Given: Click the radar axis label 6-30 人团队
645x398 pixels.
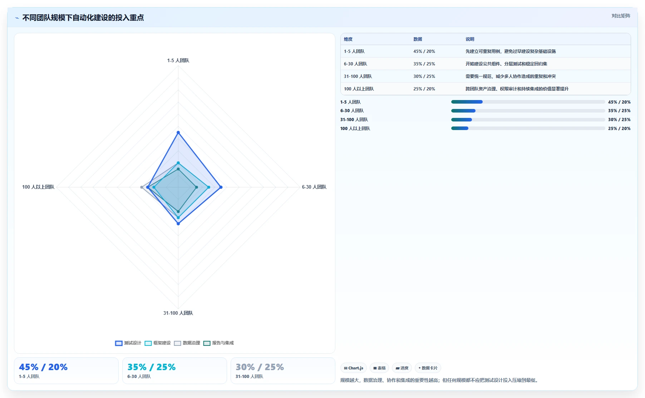Looking at the screenshot, I should click(314, 187).
